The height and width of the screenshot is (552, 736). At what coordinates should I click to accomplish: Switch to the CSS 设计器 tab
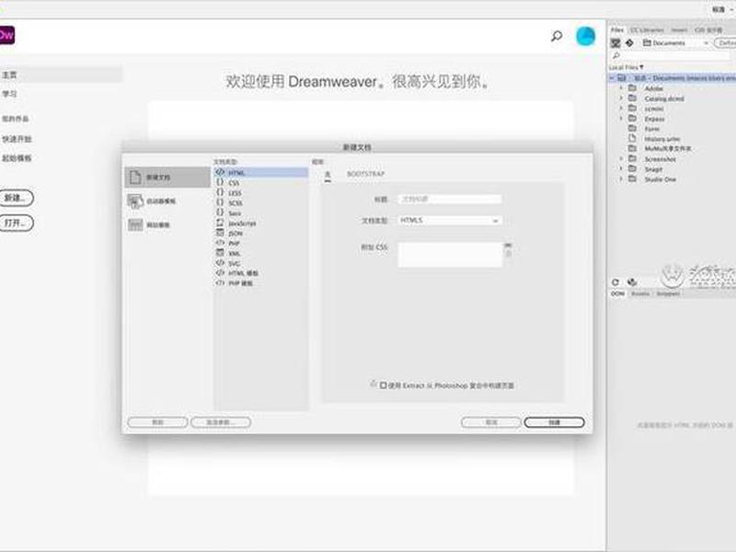click(708, 30)
